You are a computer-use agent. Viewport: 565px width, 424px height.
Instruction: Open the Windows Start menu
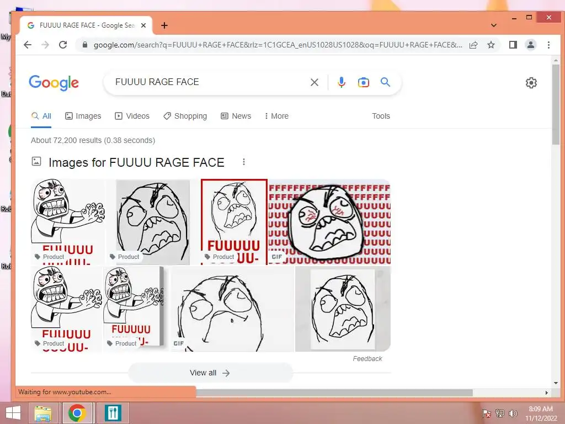tap(13, 413)
